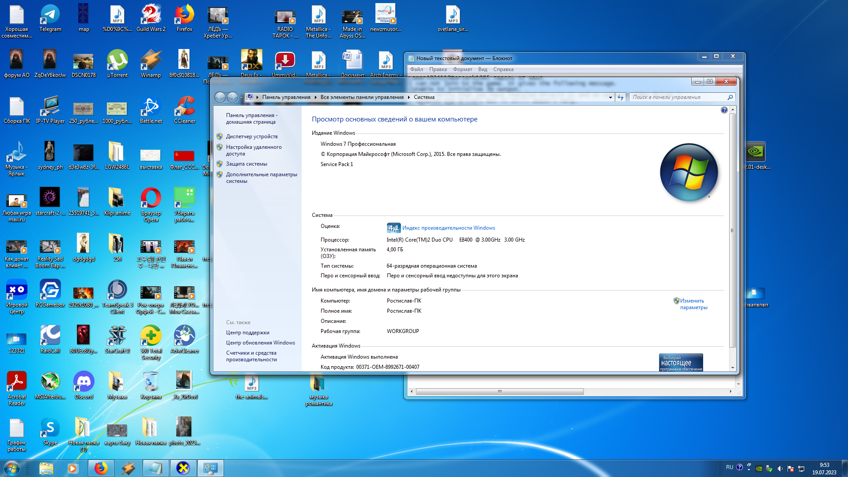Switch to the Control Panel taskbar button
This screenshot has width=848, height=477.
click(211, 468)
